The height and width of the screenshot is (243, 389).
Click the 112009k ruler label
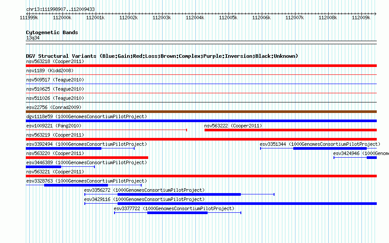(361, 18)
